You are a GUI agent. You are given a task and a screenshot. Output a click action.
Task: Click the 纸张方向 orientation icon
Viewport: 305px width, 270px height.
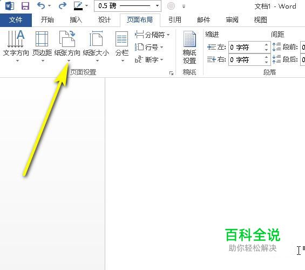[67, 39]
